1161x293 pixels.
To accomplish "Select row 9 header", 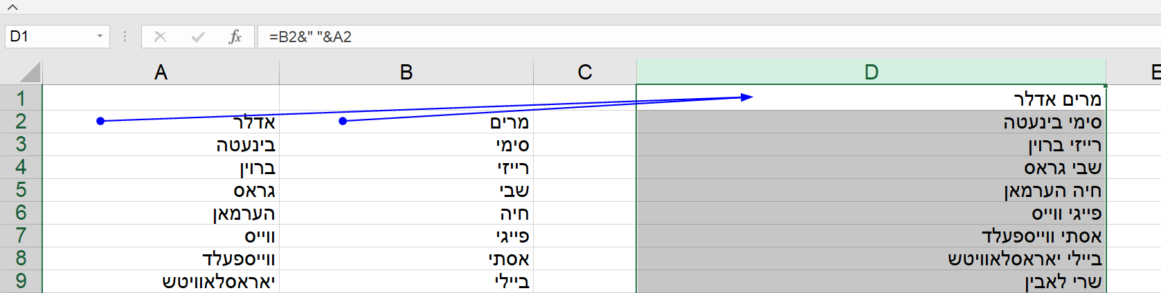I will pyautogui.click(x=21, y=281).
